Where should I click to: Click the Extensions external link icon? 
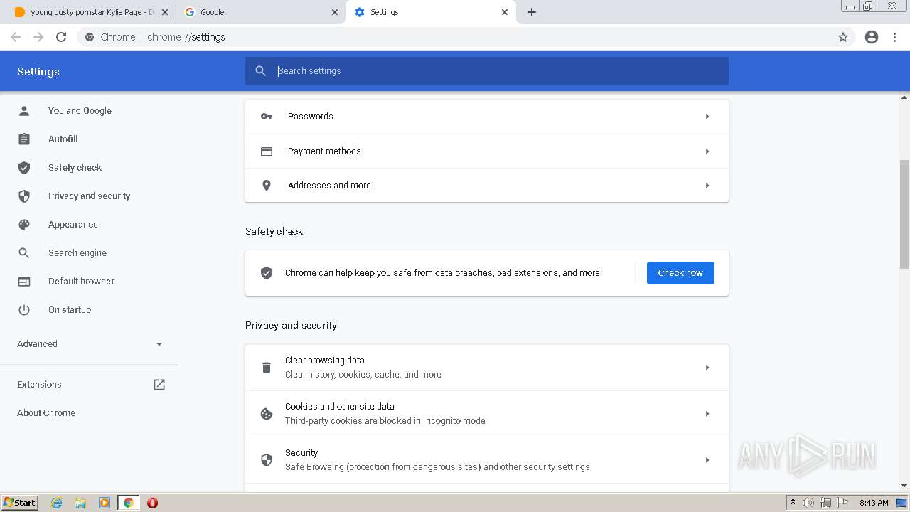[x=159, y=385]
